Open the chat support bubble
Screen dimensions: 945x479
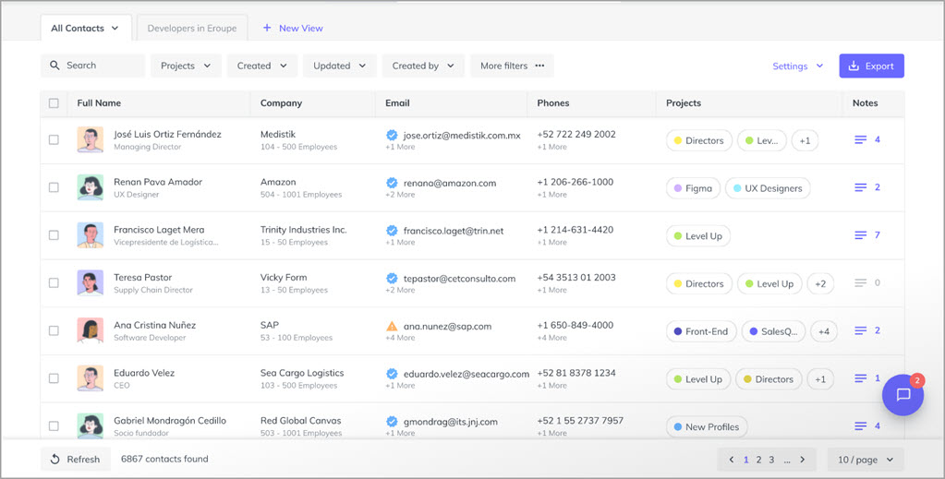click(903, 395)
